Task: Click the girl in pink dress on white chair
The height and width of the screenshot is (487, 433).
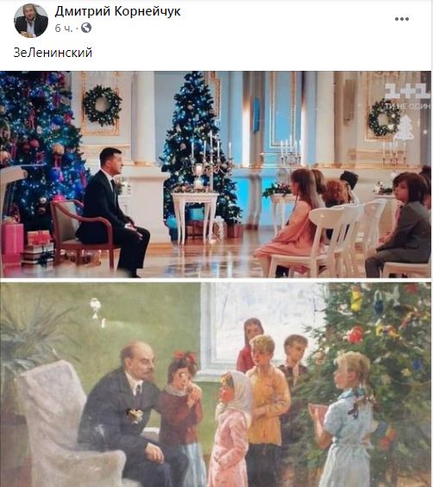Action: pos(288,222)
